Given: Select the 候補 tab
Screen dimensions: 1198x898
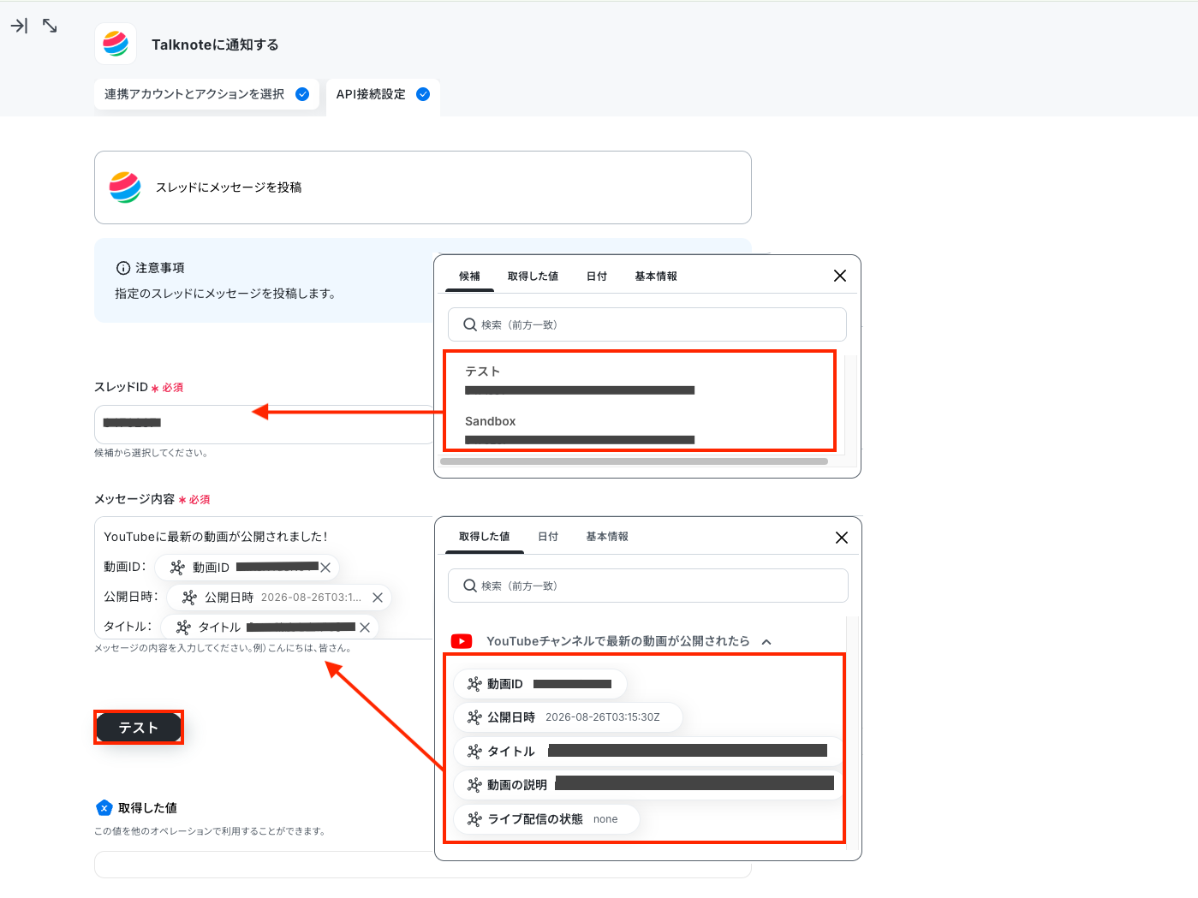Looking at the screenshot, I should point(469,277).
